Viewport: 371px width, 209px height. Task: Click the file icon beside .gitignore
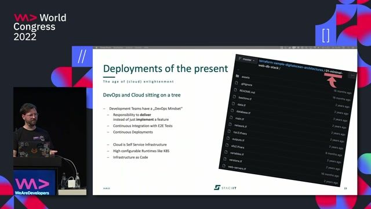click(236, 82)
